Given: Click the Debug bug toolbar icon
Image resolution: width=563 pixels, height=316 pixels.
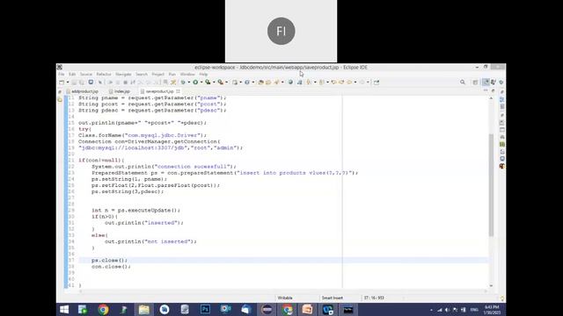Looking at the screenshot, I should point(183,83).
